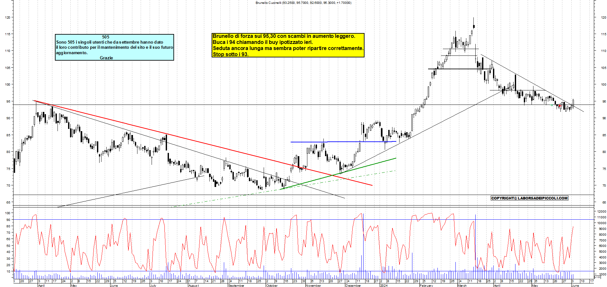Viewport: 607px width, 287px height.
Task: Click the 1000 volume scale label
Action: point(602,274)
